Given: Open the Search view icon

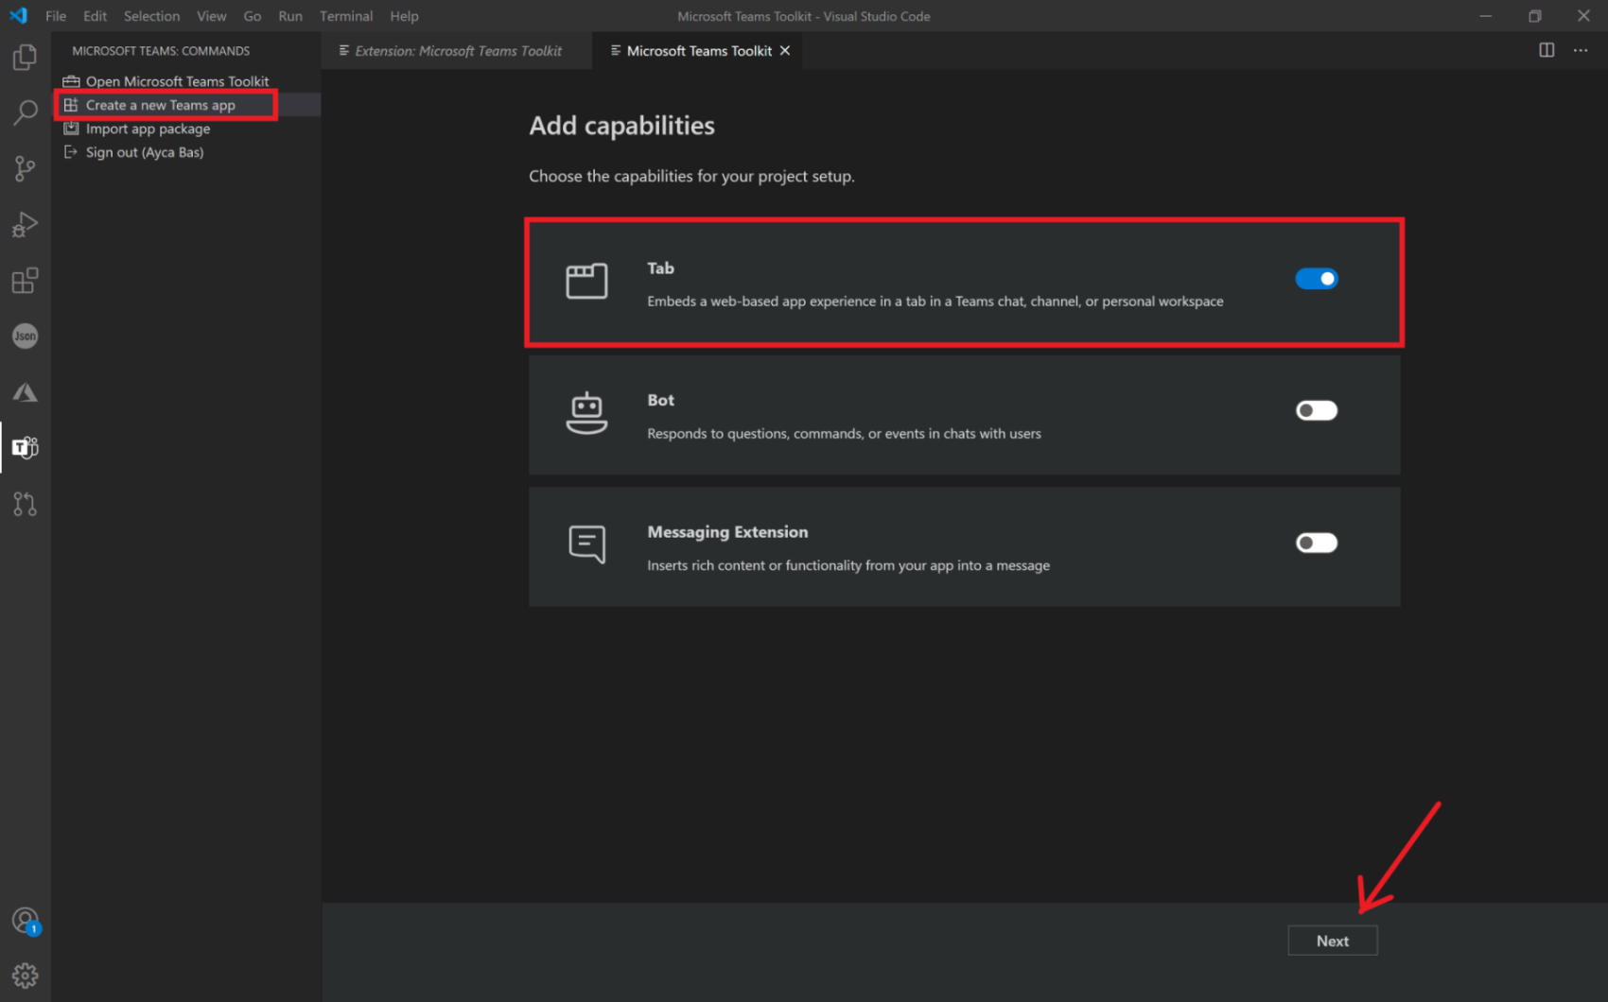Looking at the screenshot, I should (x=26, y=112).
